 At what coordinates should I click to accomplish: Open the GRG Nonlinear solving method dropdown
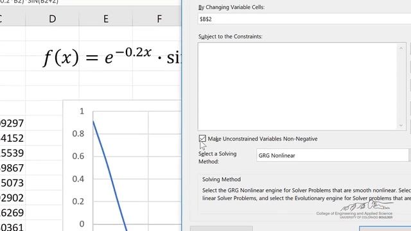click(333, 155)
